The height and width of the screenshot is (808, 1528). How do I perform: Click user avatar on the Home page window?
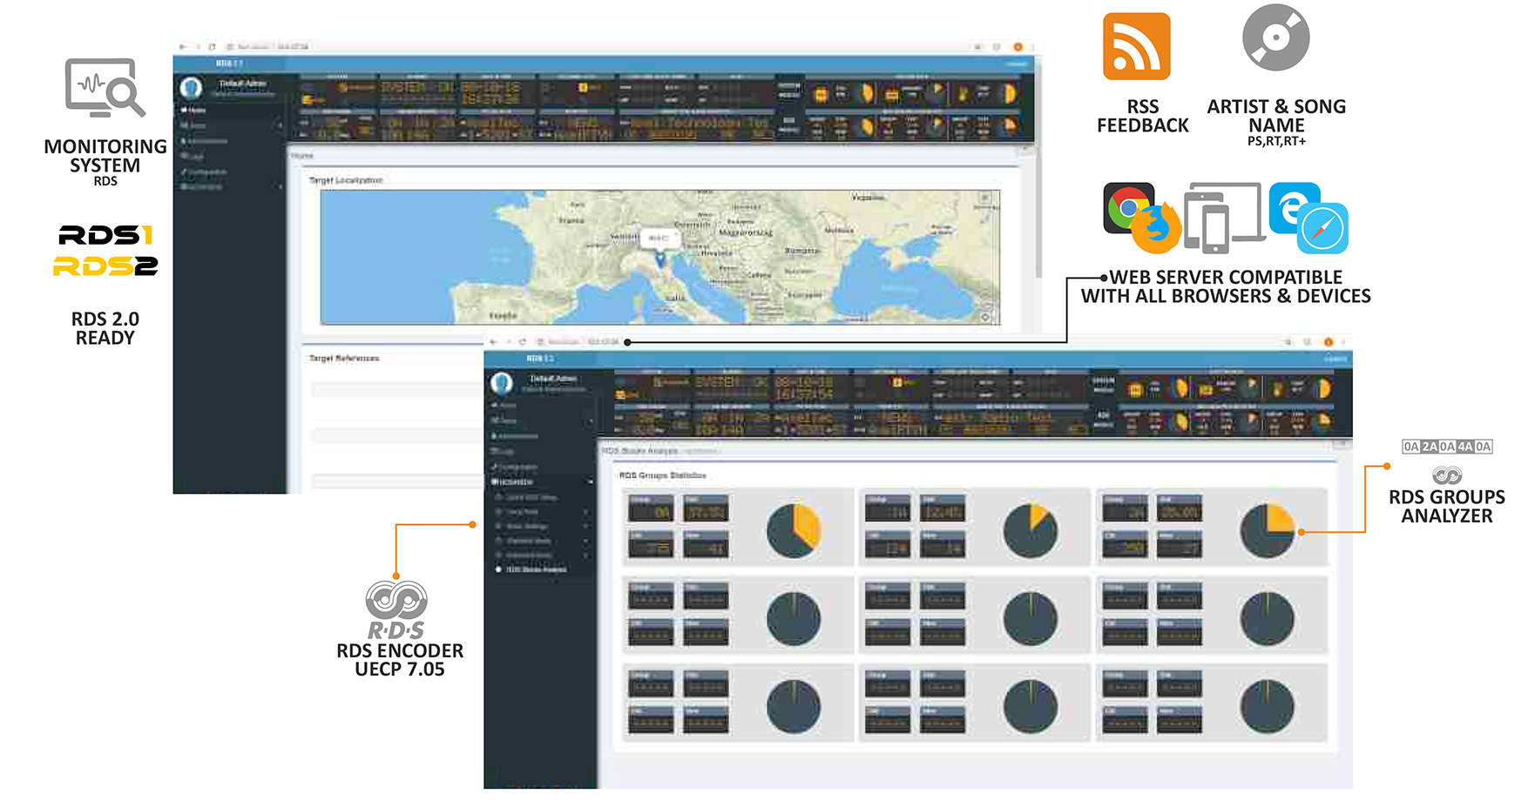click(x=191, y=87)
